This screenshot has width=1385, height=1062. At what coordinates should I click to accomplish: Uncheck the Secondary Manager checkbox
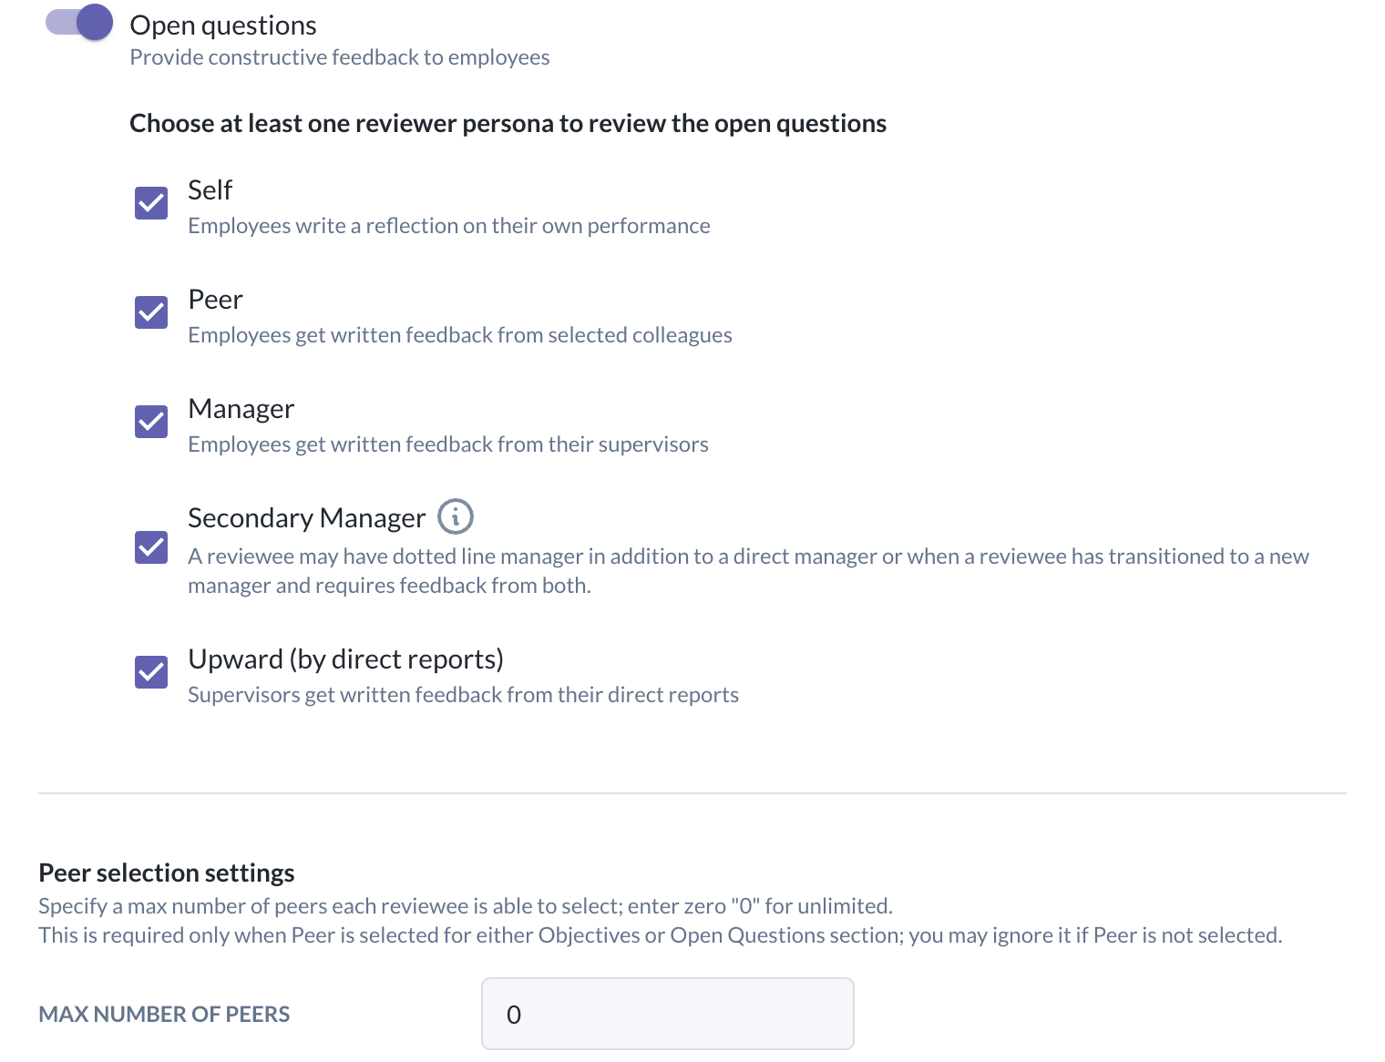click(151, 547)
